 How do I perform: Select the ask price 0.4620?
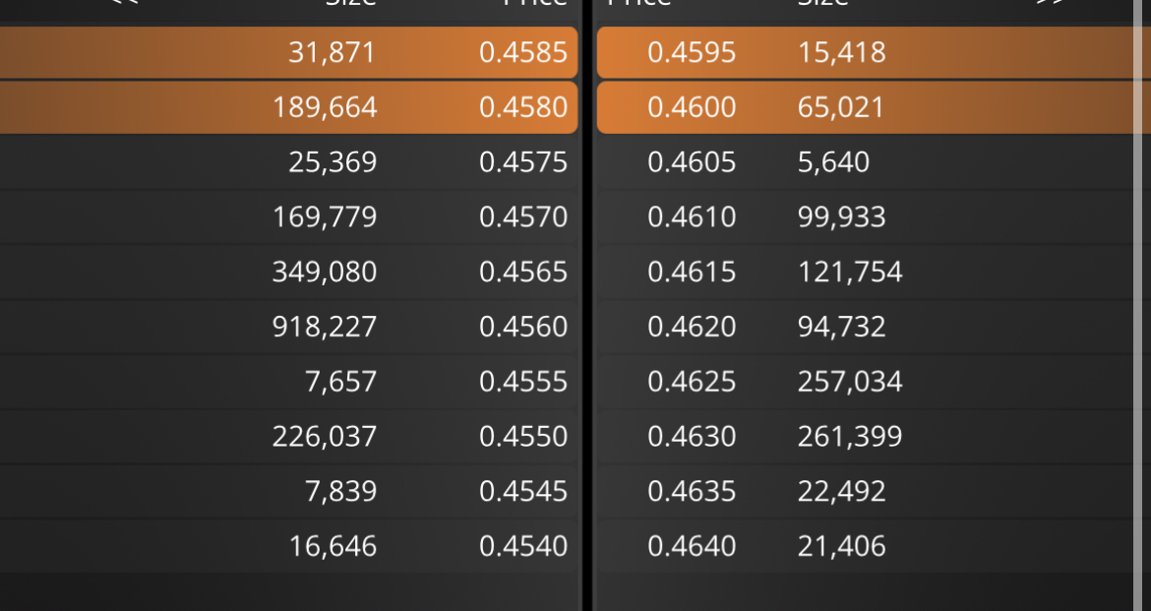pyautogui.click(x=692, y=327)
